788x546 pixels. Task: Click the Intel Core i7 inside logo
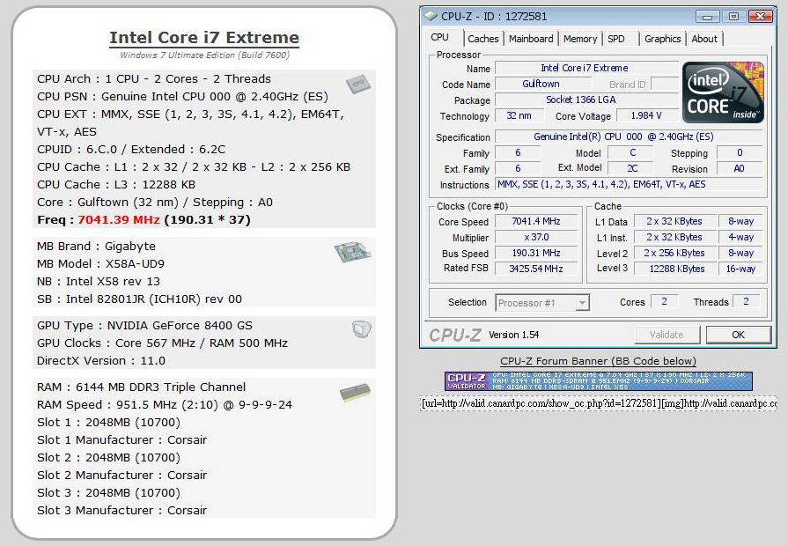pyautogui.click(x=723, y=92)
